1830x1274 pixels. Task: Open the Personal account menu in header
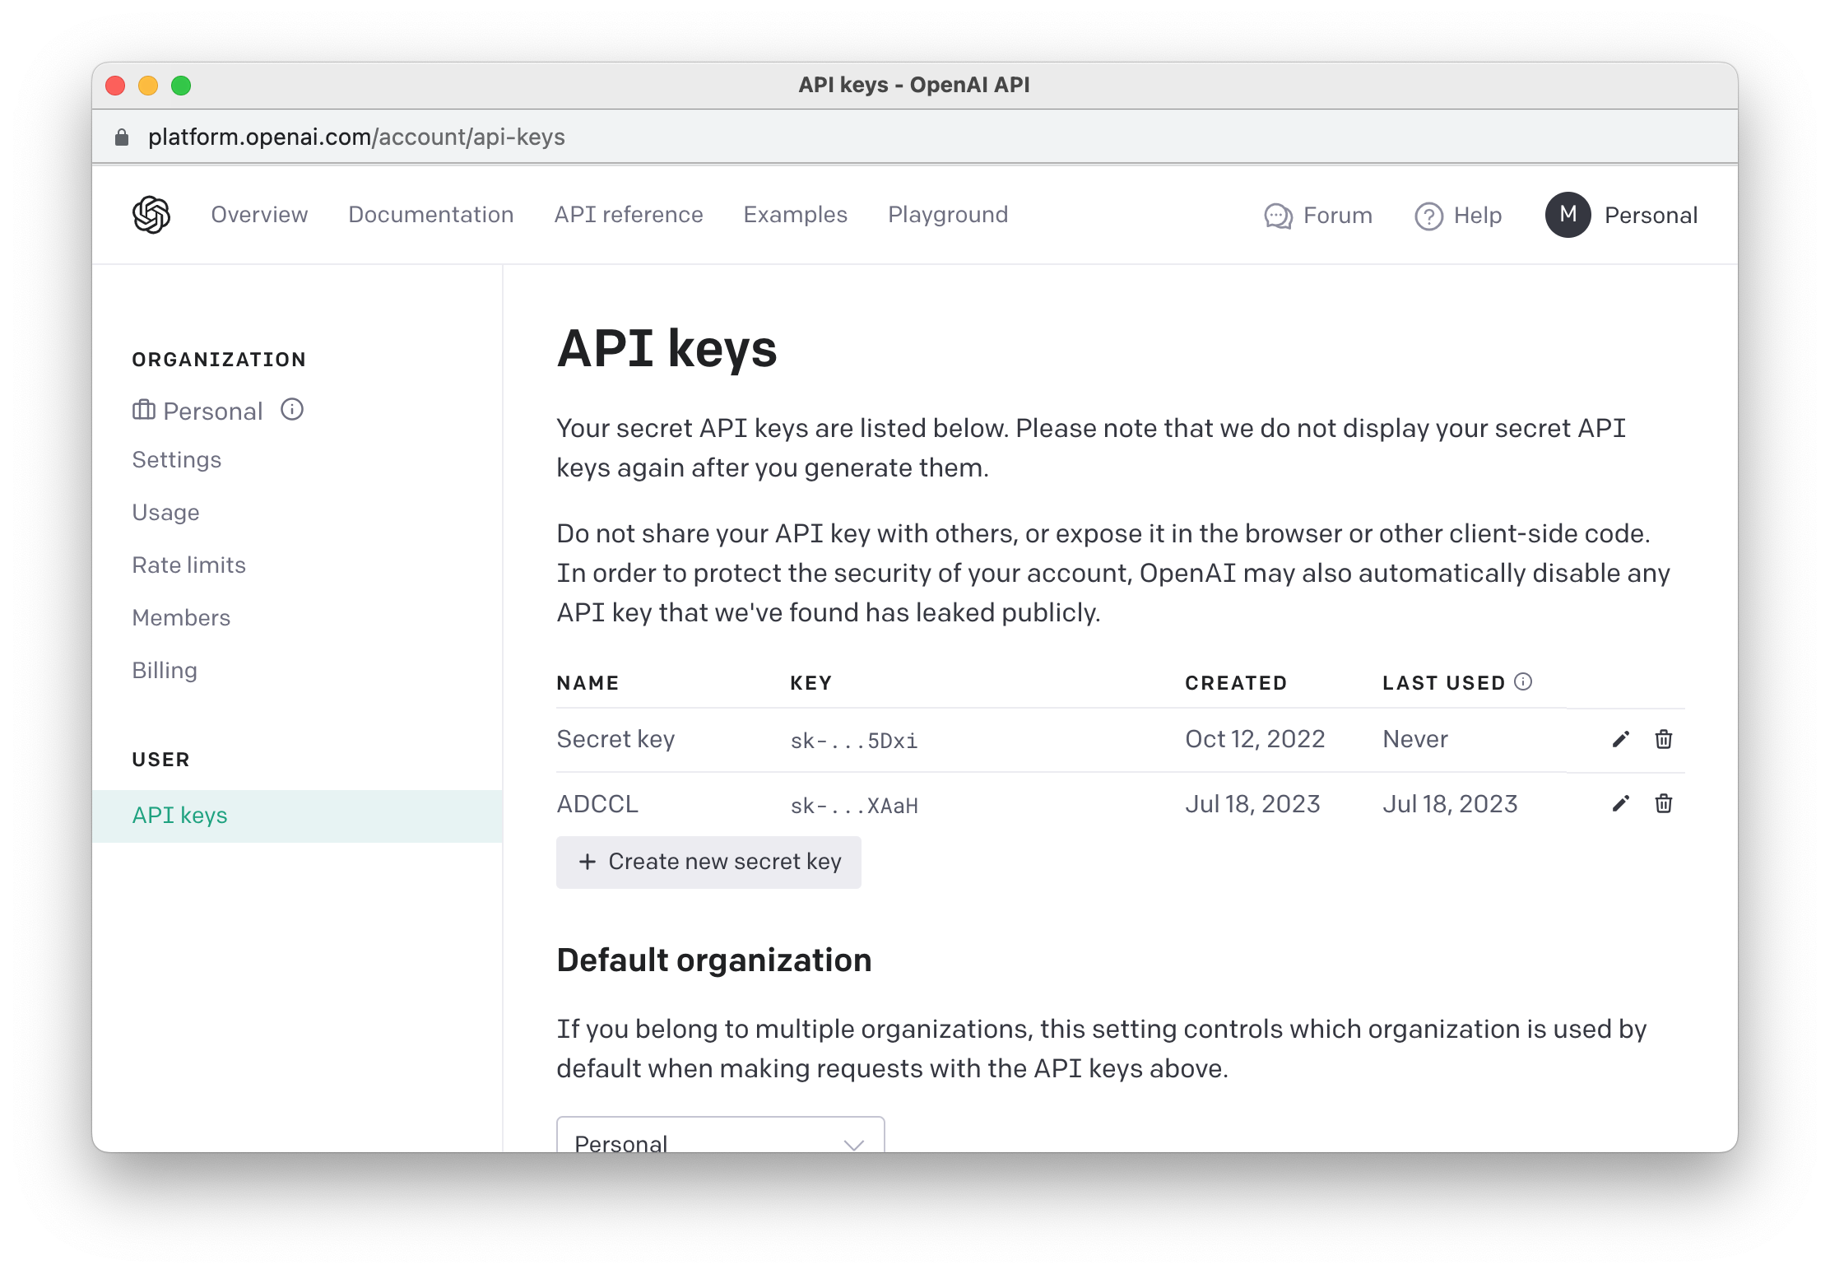tap(1650, 216)
